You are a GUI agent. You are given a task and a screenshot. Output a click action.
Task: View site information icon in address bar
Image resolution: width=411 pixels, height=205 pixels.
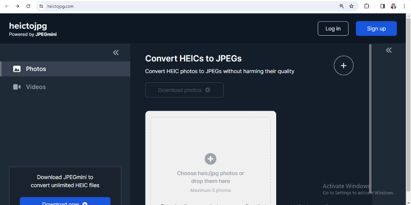click(41, 6)
